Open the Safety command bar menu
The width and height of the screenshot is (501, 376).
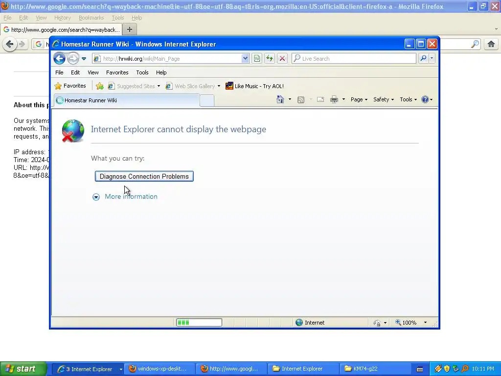coord(384,99)
